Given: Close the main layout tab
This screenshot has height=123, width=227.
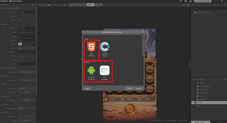Looking at the screenshot, I should [x=93, y=5].
